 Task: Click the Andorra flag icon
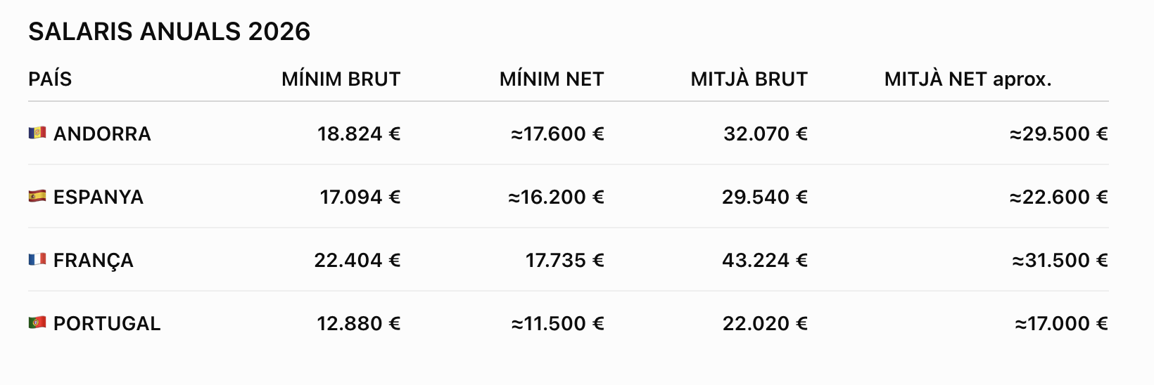[x=37, y=133]
